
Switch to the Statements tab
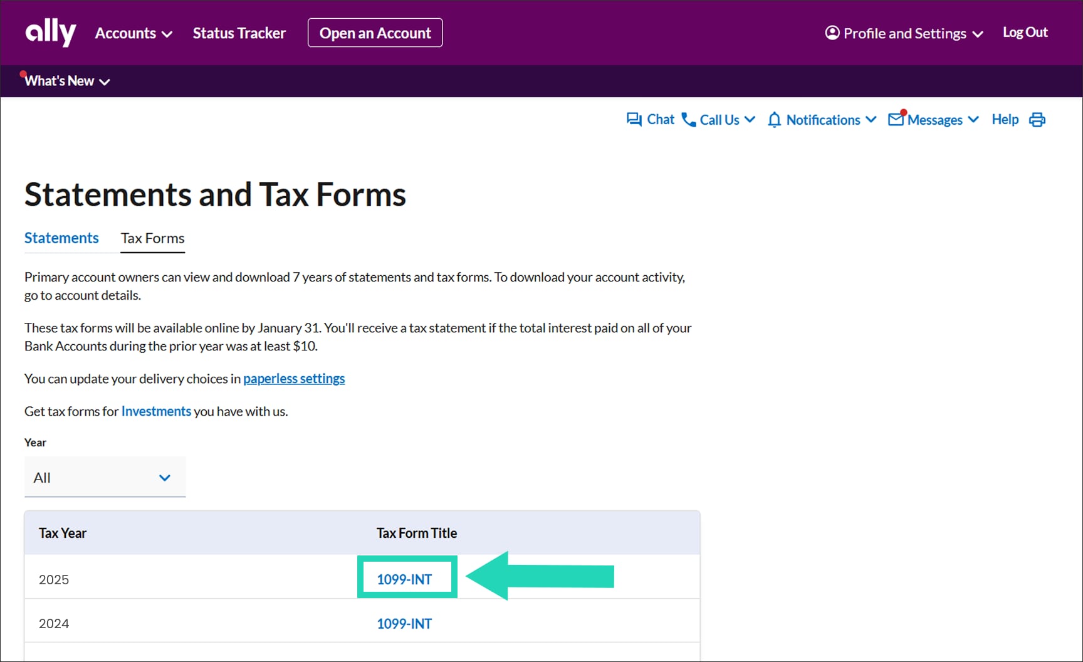click(x=61, y=238)
